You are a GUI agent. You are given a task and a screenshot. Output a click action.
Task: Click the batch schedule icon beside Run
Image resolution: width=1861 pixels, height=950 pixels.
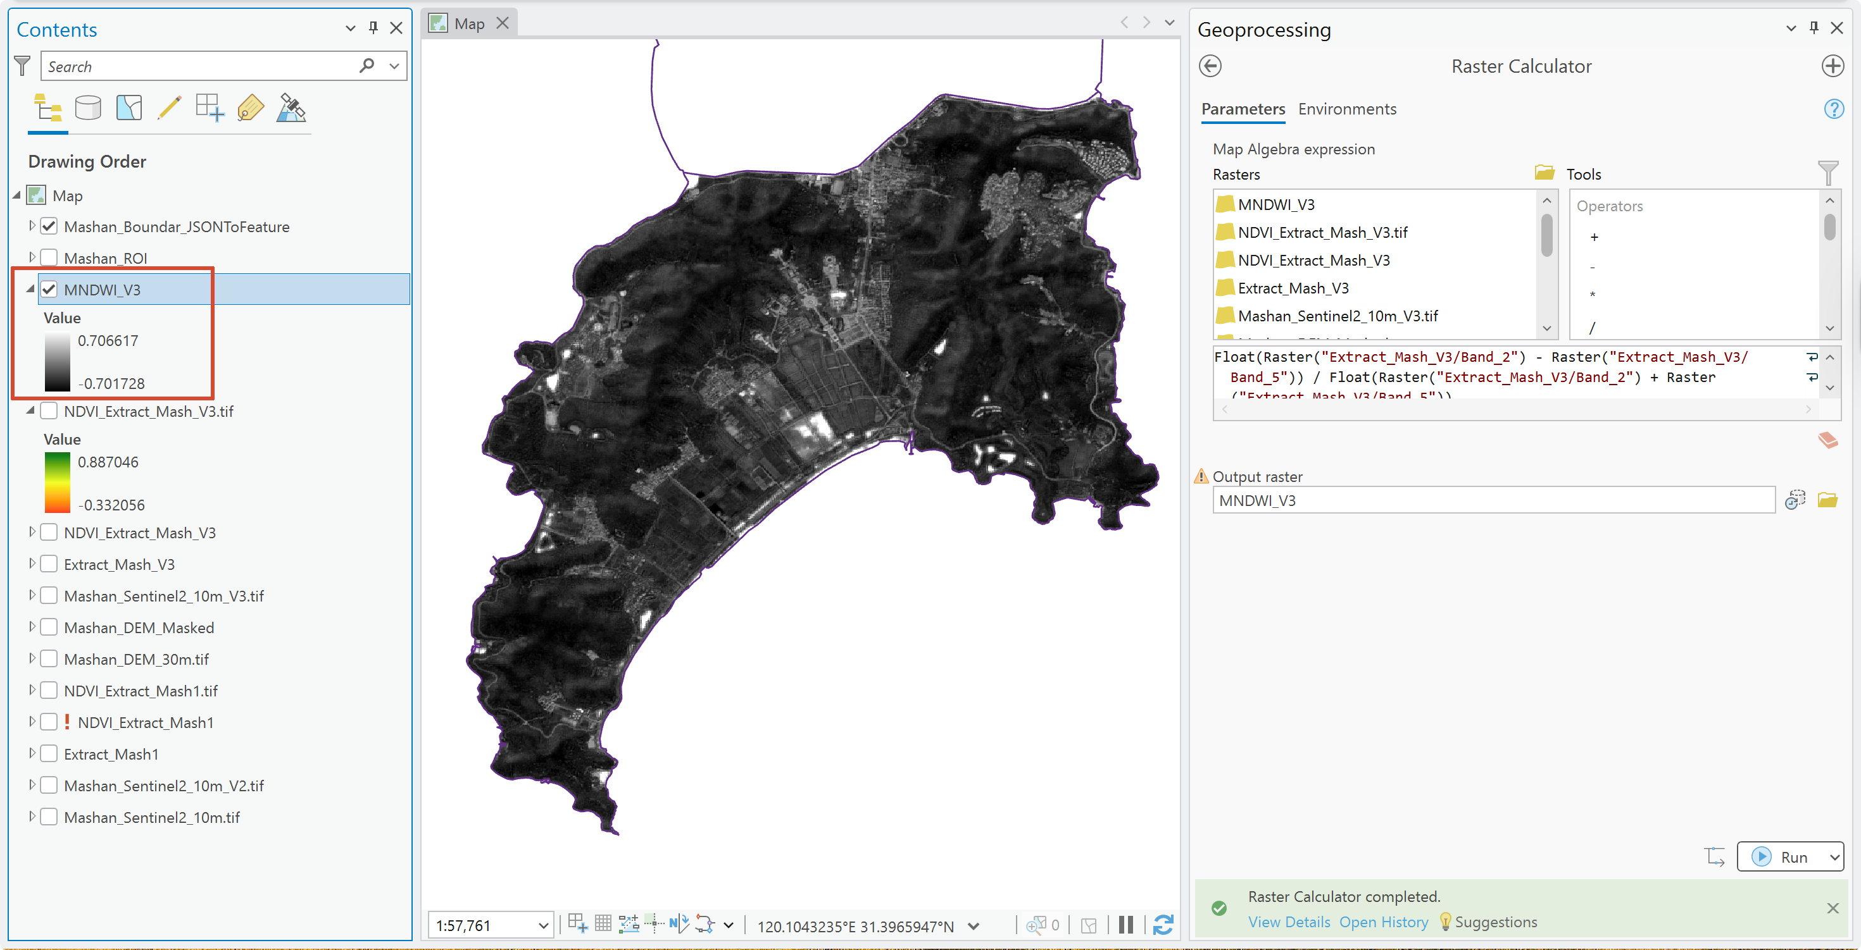[x=1714, y=857]
